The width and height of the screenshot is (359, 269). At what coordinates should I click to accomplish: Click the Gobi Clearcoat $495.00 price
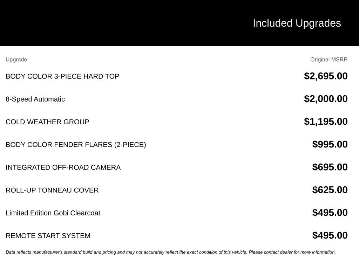click(x=330, y=213)
